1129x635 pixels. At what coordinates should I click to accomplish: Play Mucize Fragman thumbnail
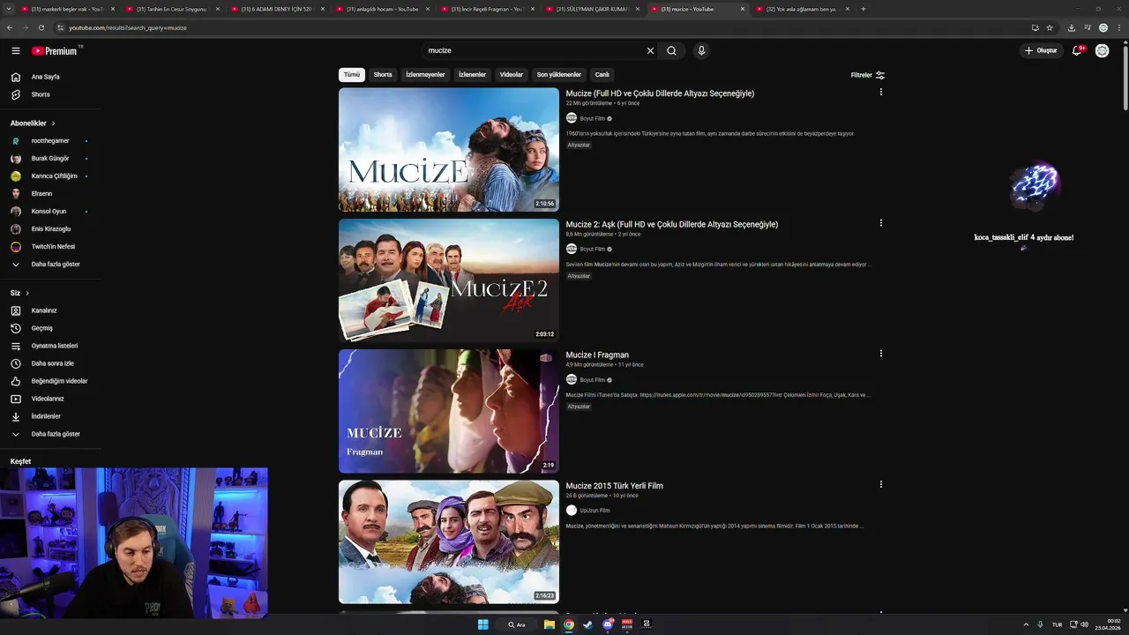click(449, 411)
